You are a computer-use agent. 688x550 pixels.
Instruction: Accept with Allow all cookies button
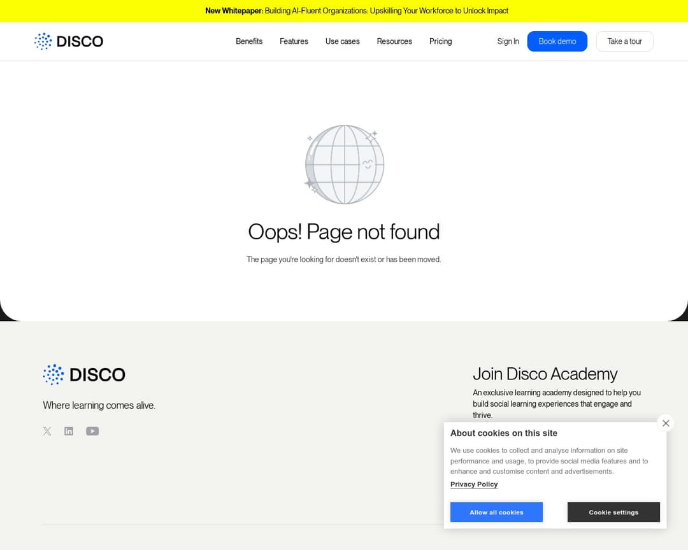tap(496, 512)
